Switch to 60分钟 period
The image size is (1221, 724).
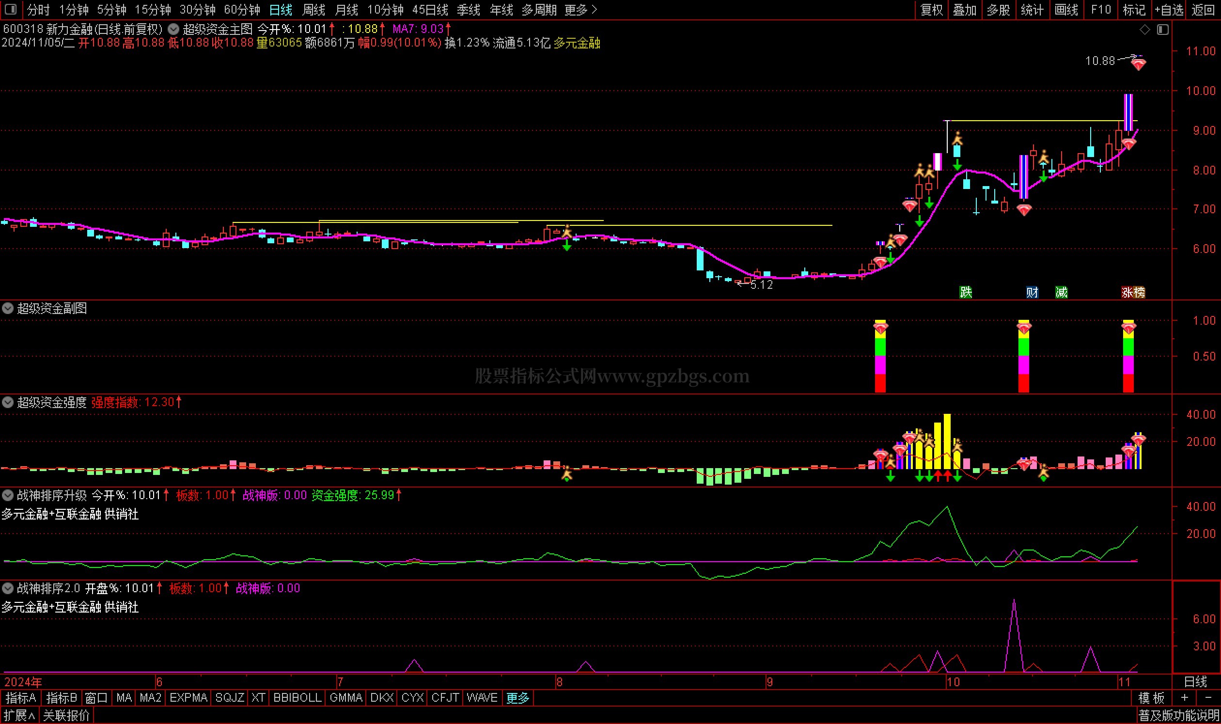(x=242, y=10)
